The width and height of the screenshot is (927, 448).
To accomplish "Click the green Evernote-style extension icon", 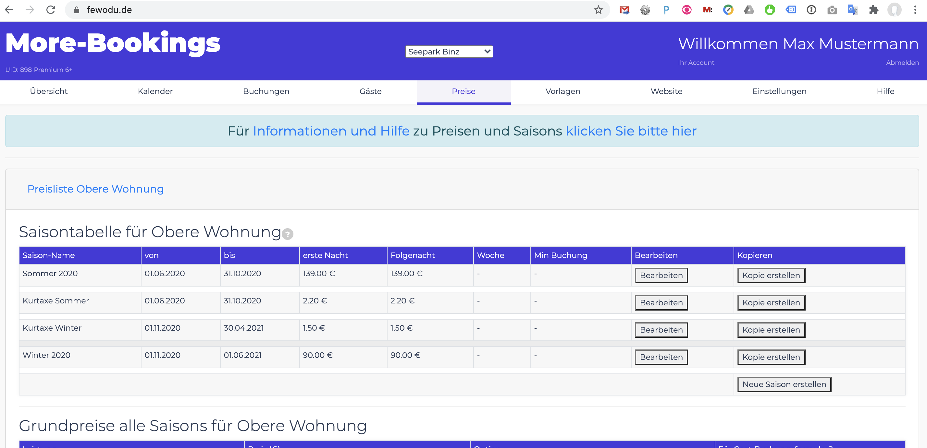I will tap(770, 10).
